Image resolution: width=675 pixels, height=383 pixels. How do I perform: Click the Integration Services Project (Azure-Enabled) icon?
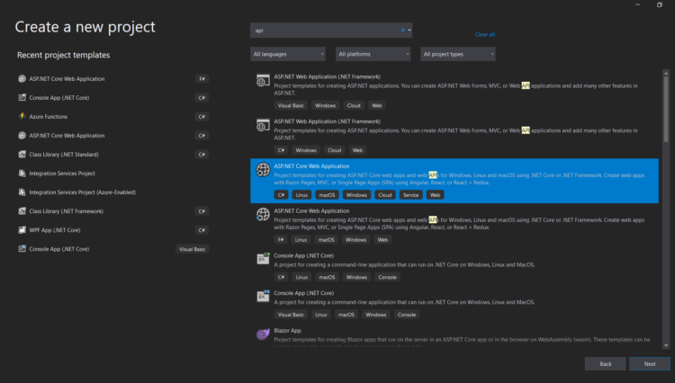pyautogui.click(x=22, y=192)
